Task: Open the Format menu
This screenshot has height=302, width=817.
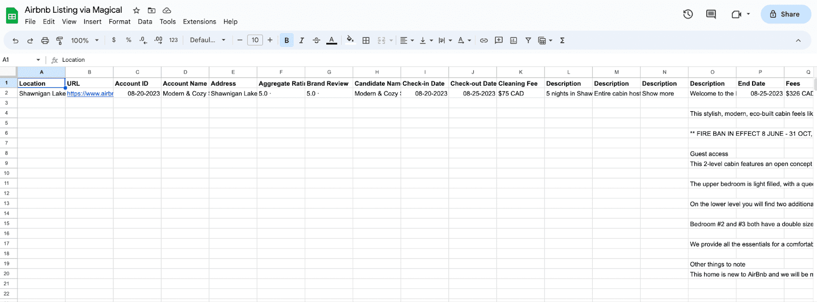Action: click(x=119, y=21)
